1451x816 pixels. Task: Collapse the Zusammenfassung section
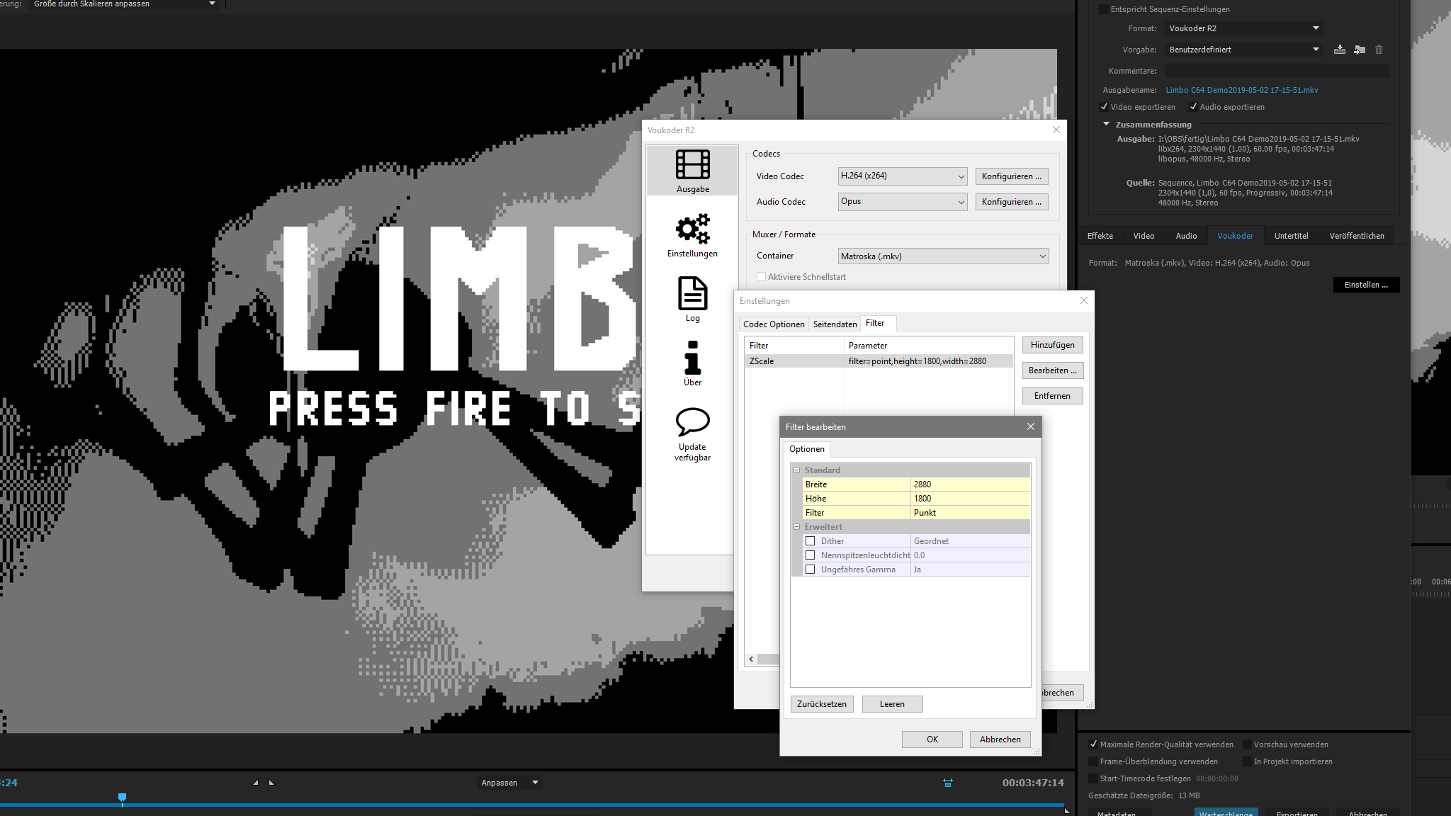pyautogui.click(x=1106, y=124)
